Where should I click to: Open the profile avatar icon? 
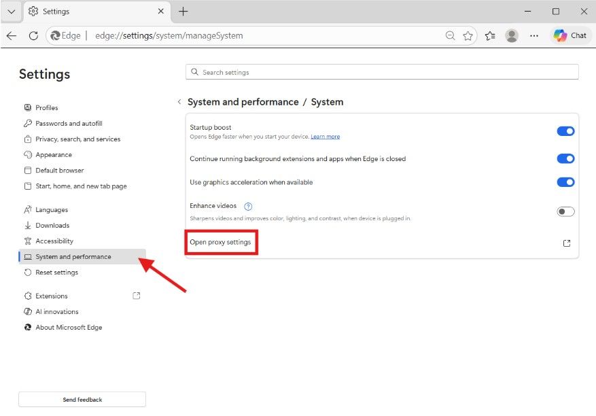tap(512, 36)
